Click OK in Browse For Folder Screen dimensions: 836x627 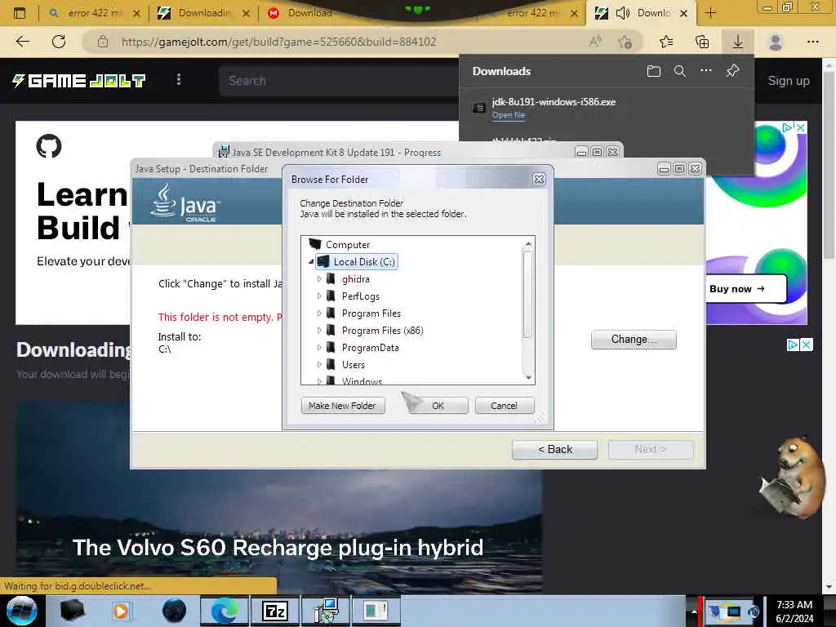click(438, 406)
